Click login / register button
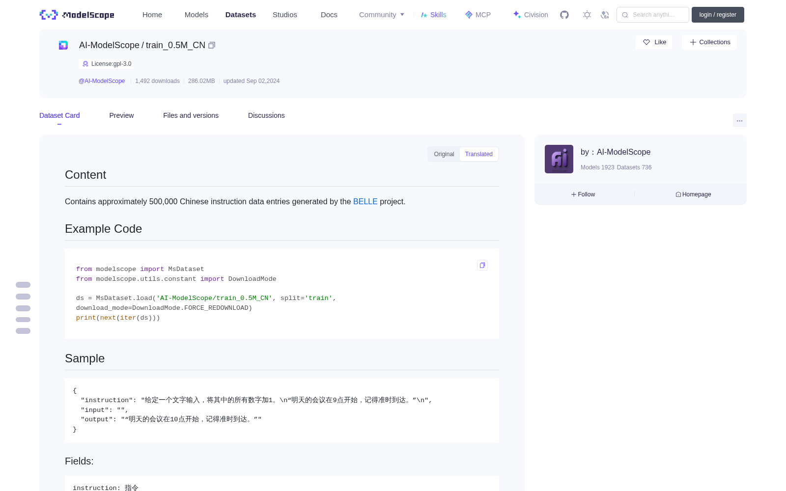The height and width of the screenshot is (491, 786). (x=718, y=15)
